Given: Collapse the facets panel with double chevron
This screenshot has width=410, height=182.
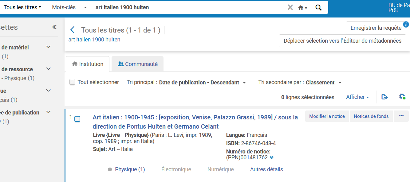Looking at the screenshot, I should click(54, 27).
